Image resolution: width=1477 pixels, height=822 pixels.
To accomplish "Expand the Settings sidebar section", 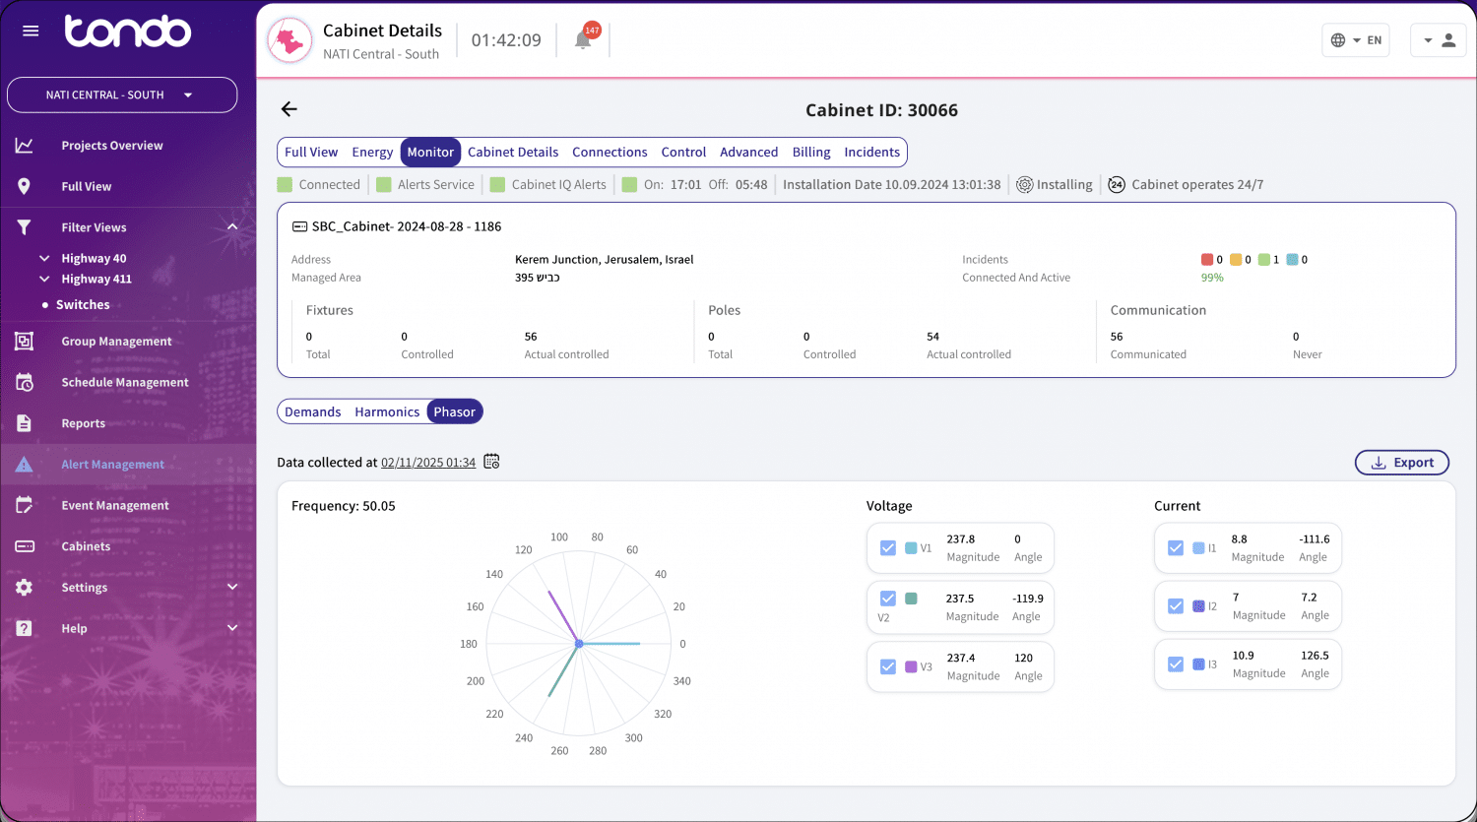I will (232, 588).
